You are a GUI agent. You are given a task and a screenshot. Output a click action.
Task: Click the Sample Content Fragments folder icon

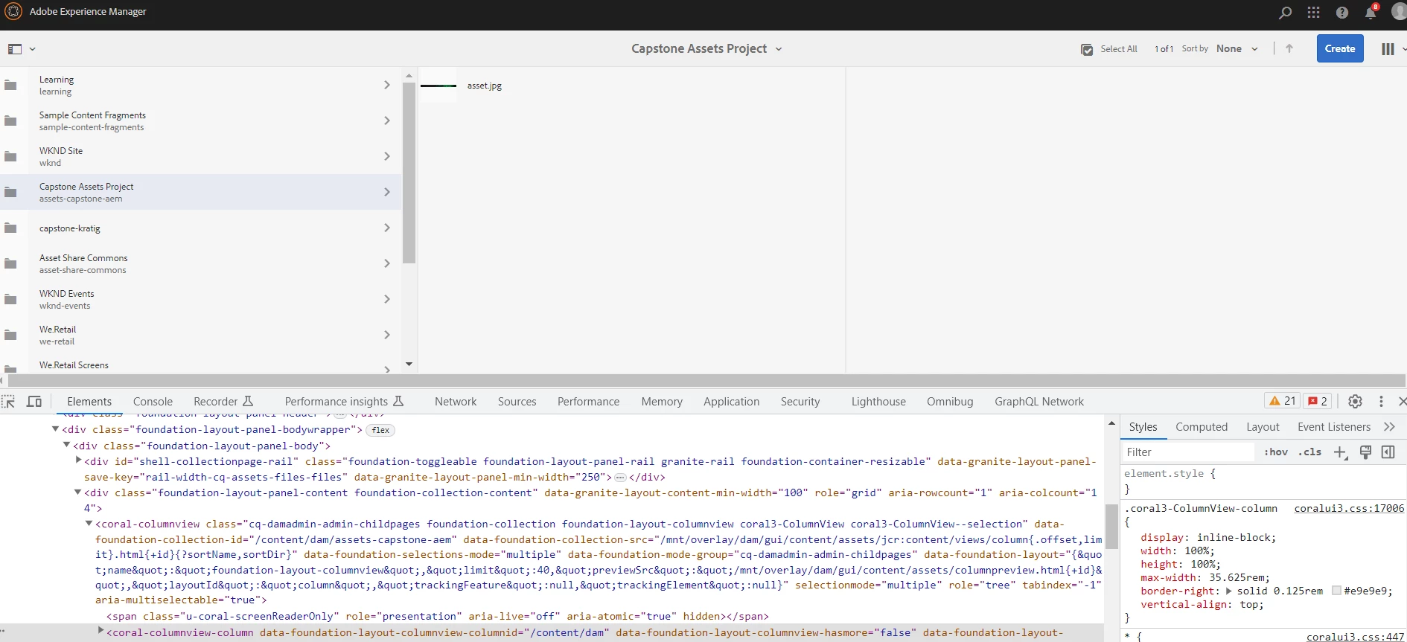(10, 121)
